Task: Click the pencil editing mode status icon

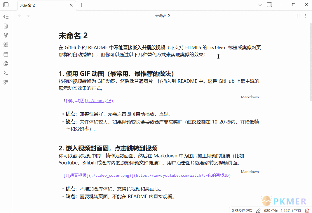Action: coord(259,211)
